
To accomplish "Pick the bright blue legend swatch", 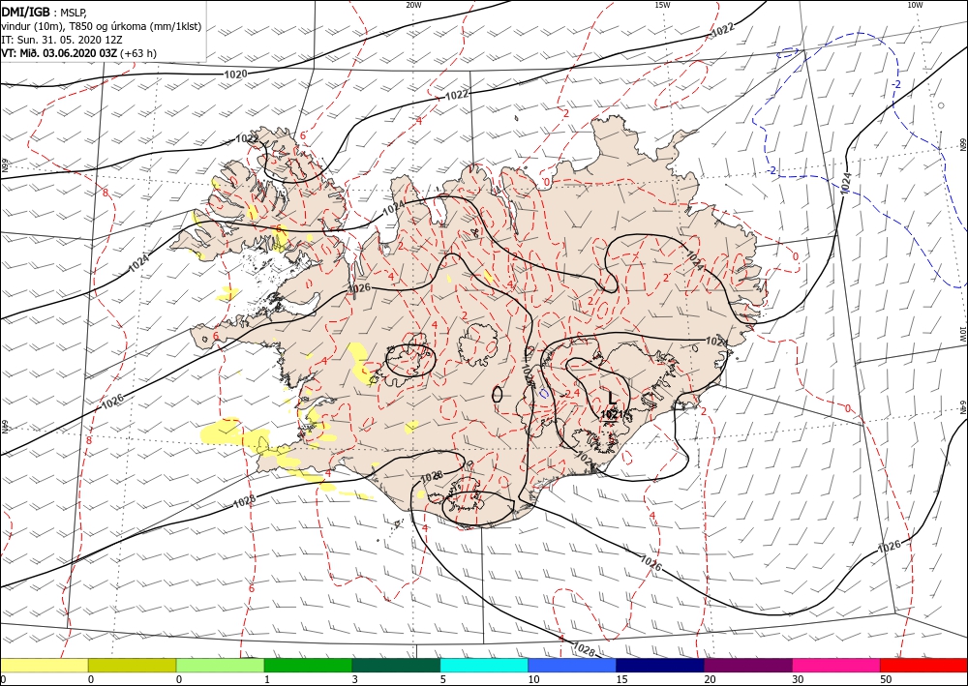I will [x=572, y=665].
